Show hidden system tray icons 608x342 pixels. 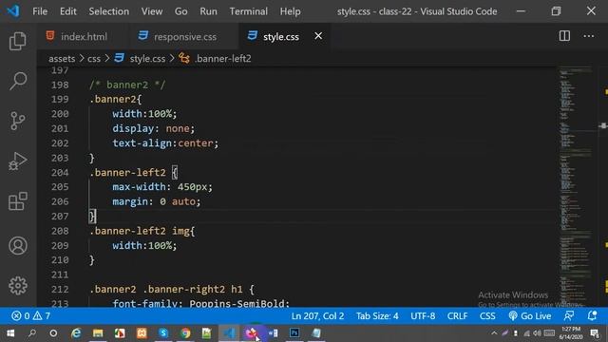494,333
